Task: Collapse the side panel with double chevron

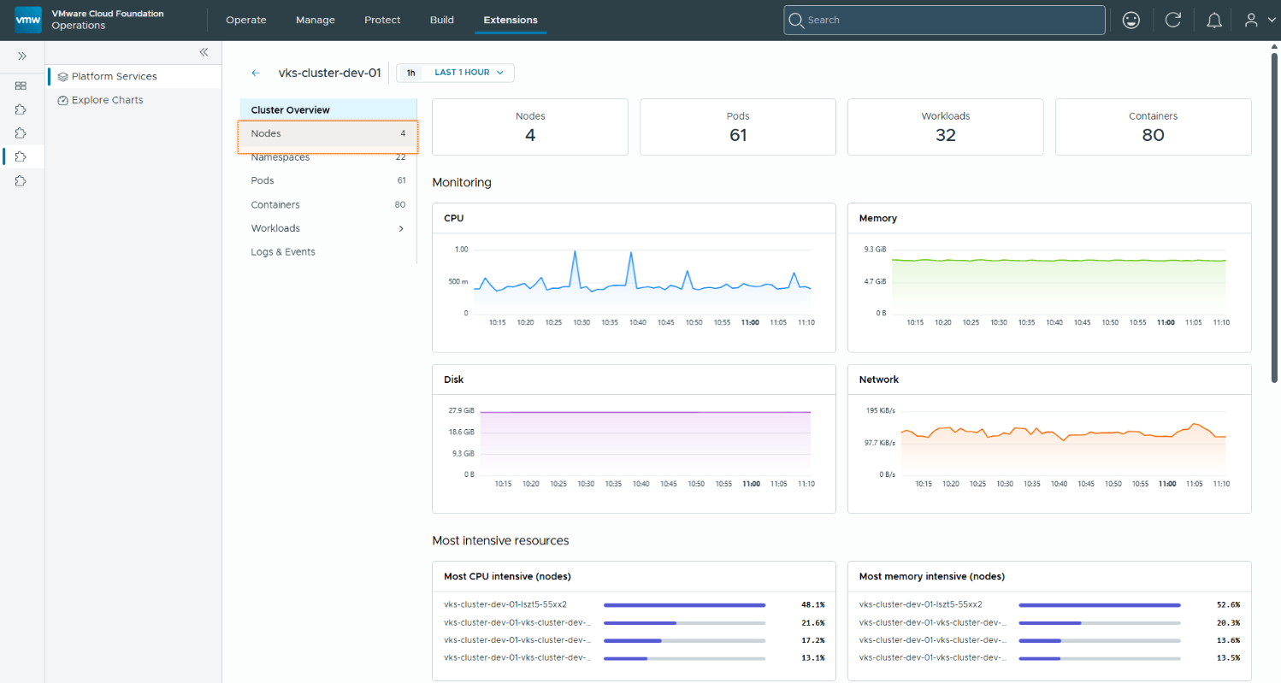Action: [x=204, y=52]
